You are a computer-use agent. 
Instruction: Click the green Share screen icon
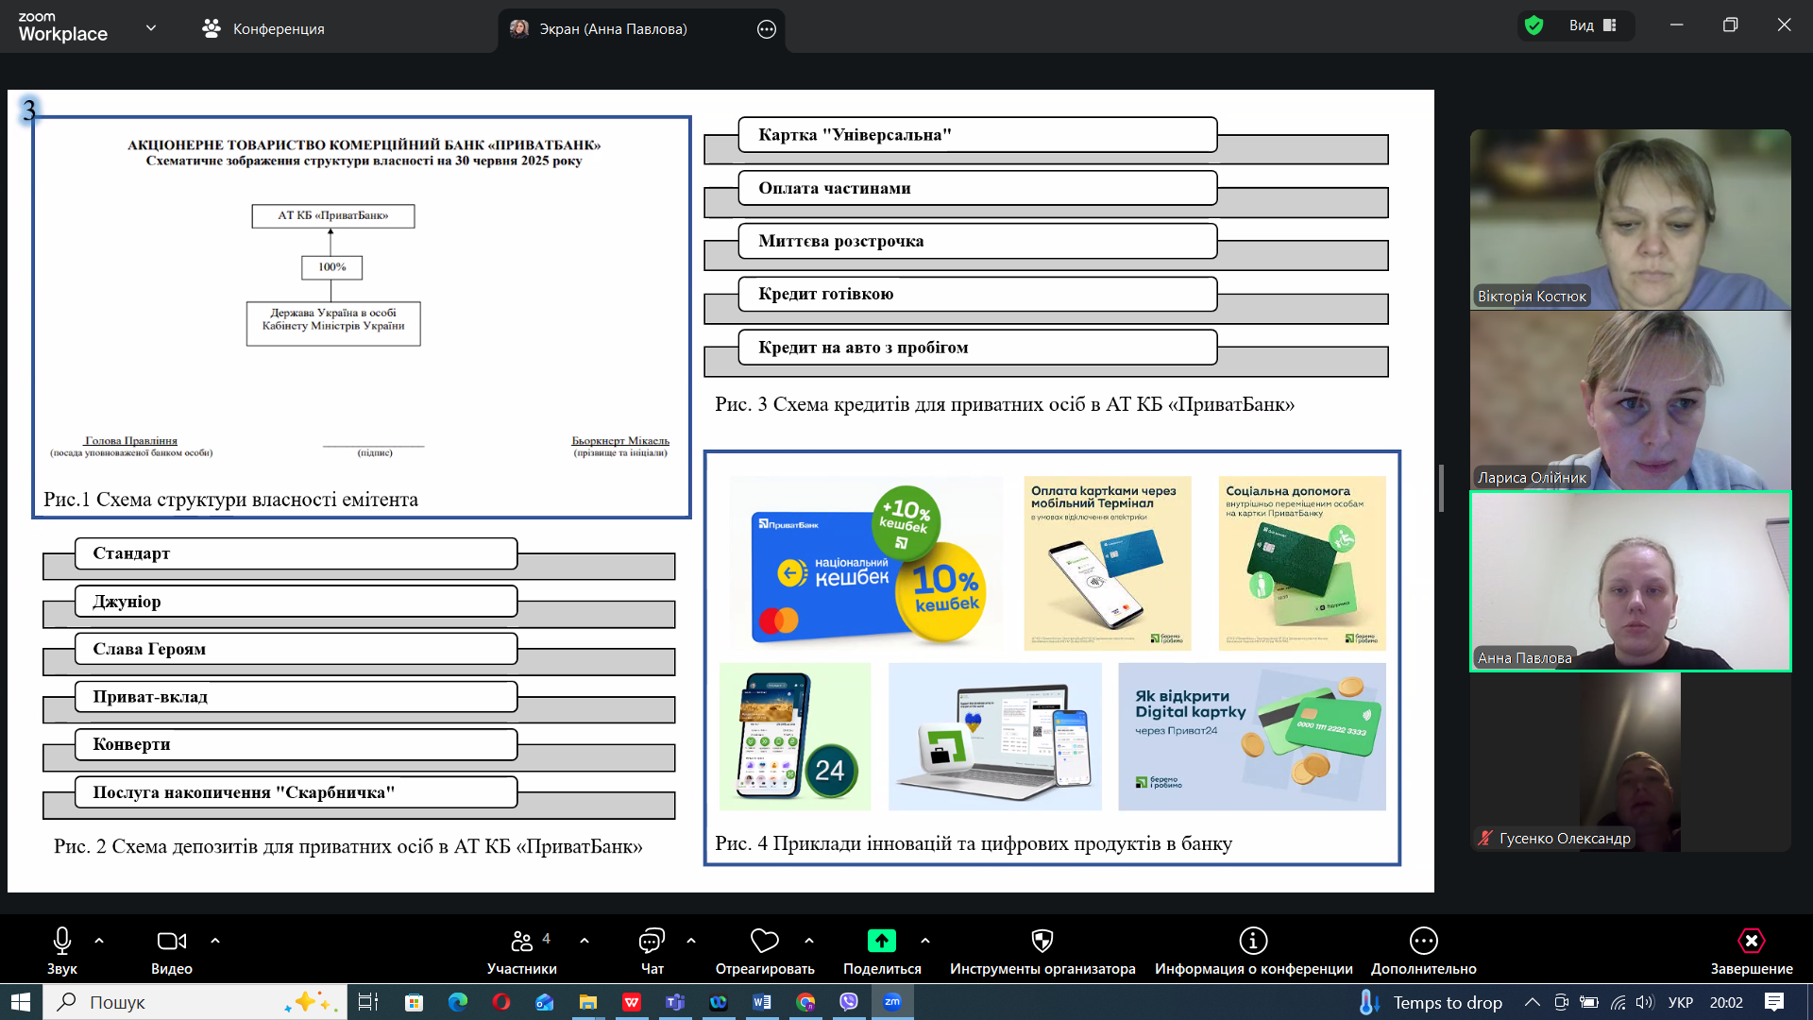pyautogui.click(x=881, y=941)
